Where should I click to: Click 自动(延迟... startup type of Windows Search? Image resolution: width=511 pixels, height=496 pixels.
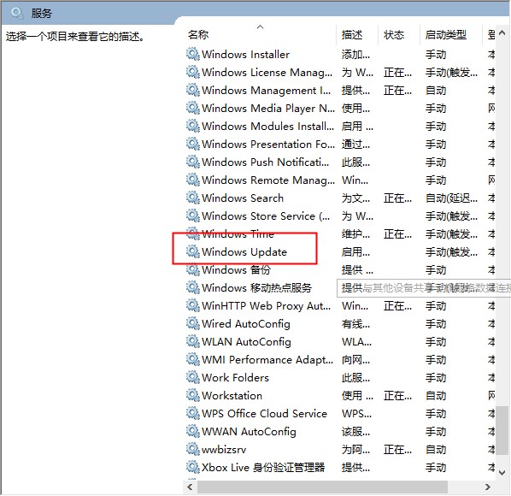pos(452,198)
